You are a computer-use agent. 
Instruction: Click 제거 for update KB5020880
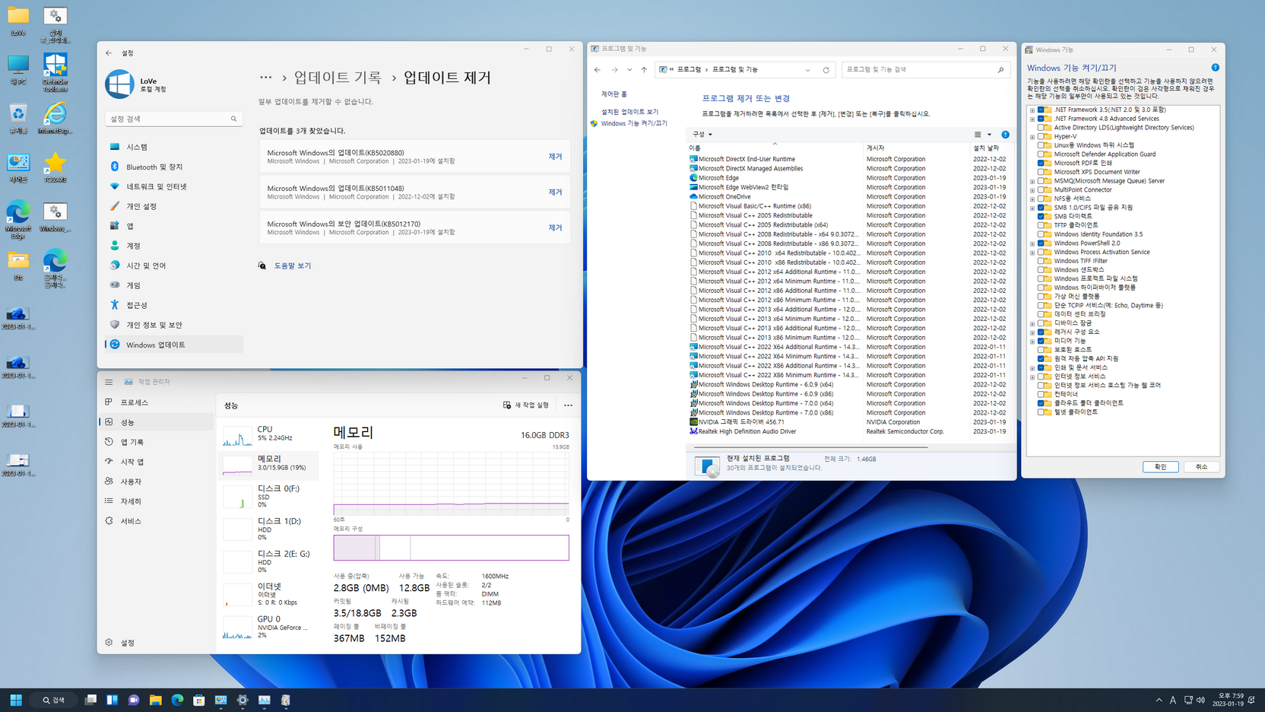click(x=555, y=157)
